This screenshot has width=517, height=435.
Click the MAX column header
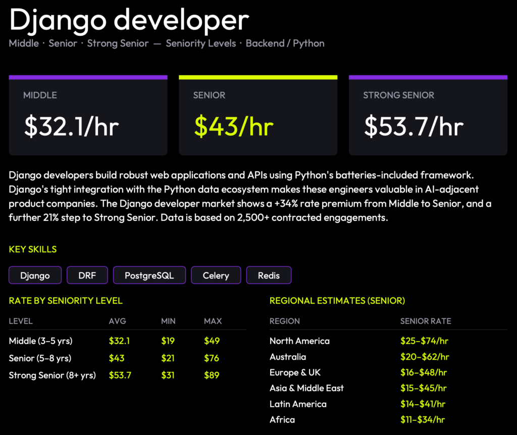pos(213,321)
